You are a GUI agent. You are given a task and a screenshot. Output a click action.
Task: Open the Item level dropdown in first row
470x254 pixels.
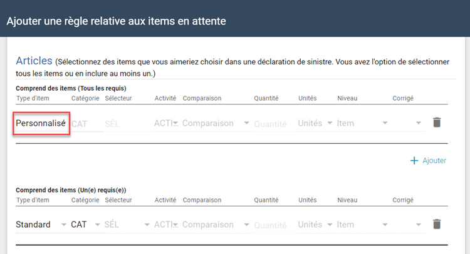tap(362, 123)
